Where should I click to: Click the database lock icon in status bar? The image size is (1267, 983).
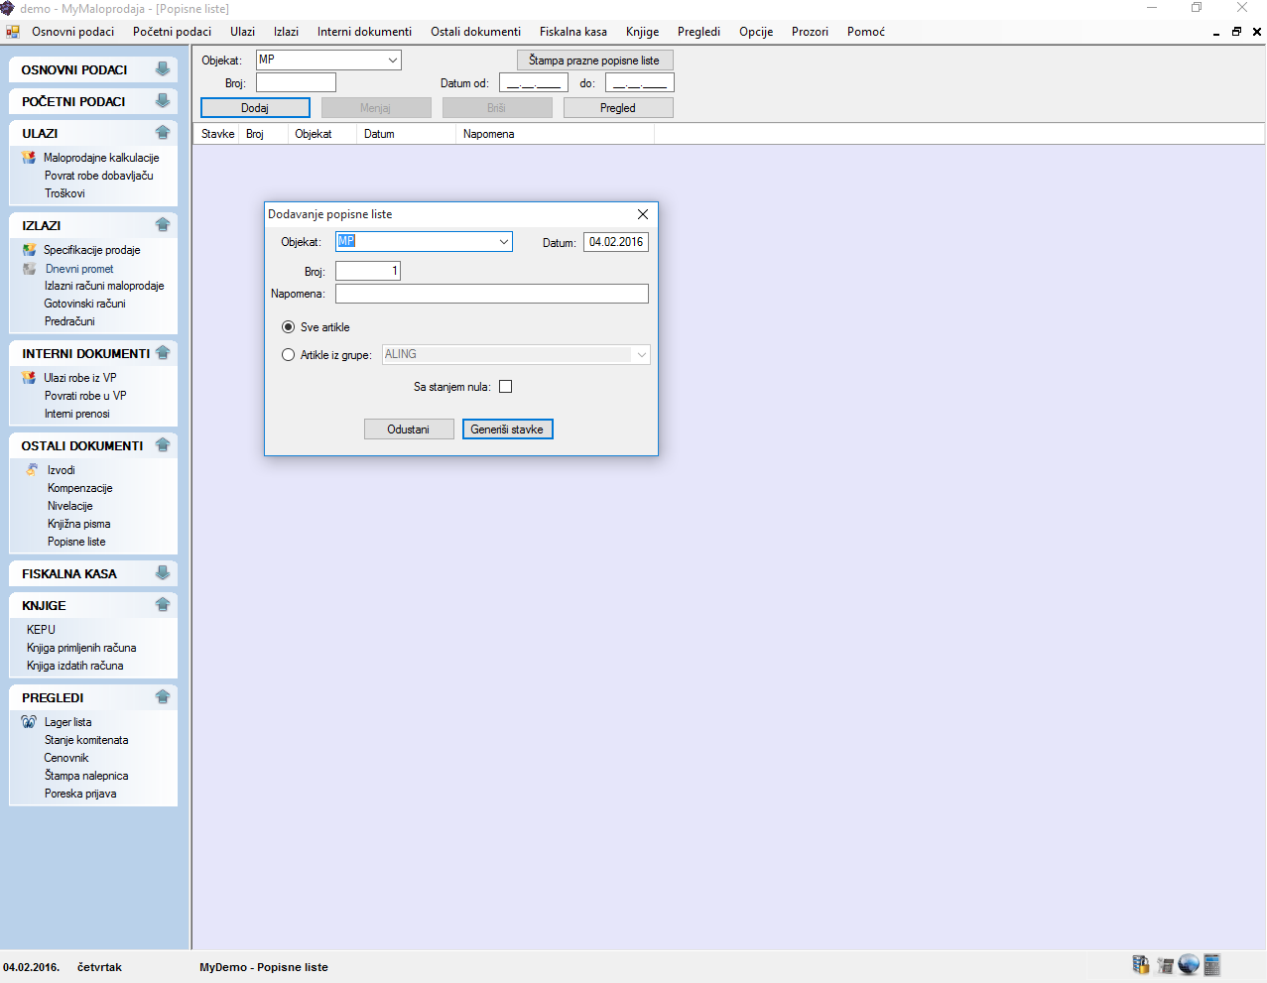[x=1141, y=965]
